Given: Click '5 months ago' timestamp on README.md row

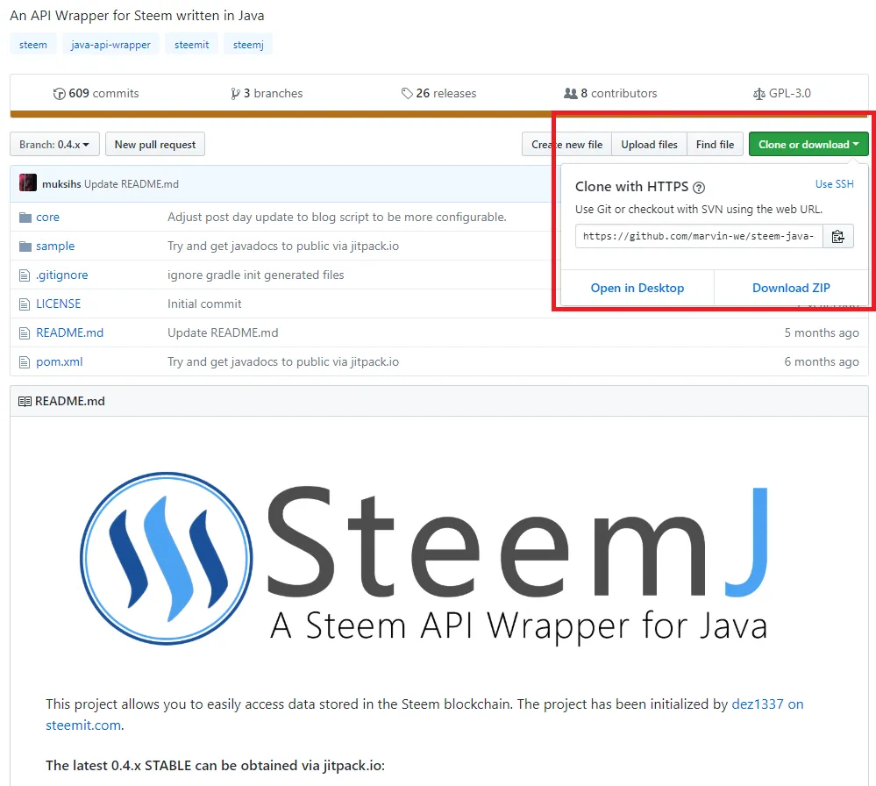Looking at the screenshot, I should tap(822, 333).
